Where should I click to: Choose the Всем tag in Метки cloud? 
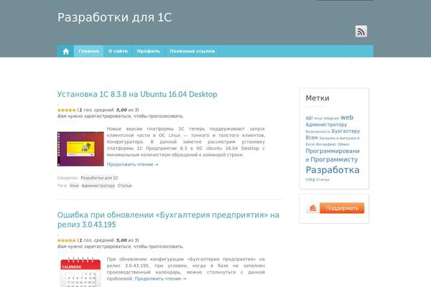point(312,138)
